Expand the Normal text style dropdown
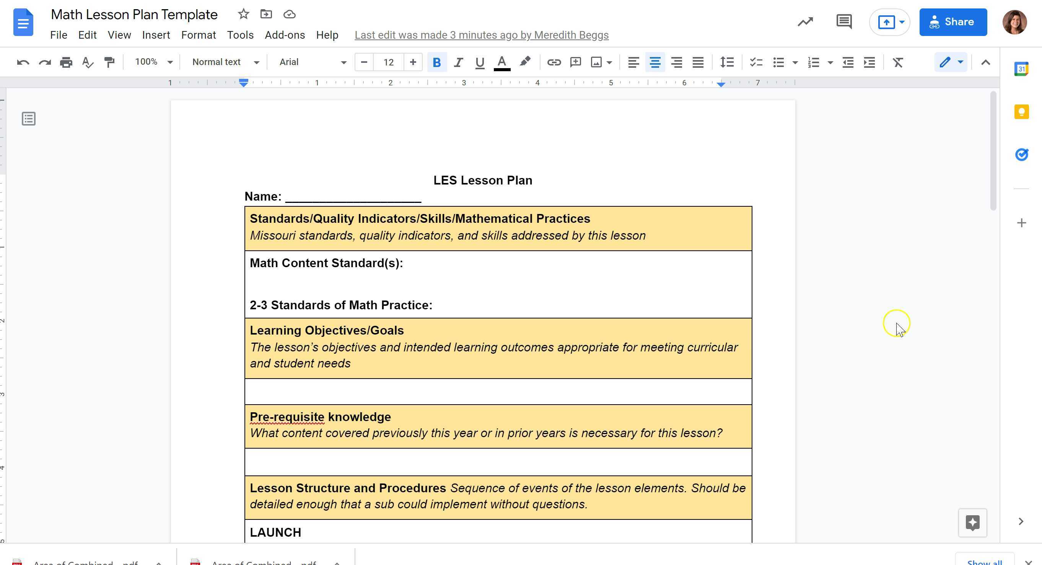1042x565 pixels. (225, 62)
